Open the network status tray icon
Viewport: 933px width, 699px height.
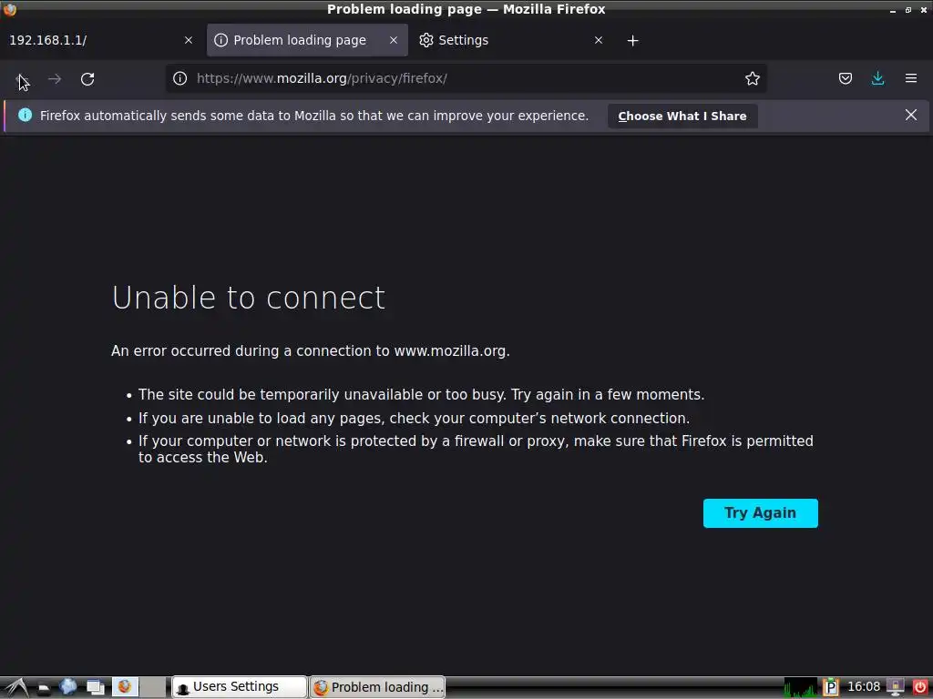(895, 687)
